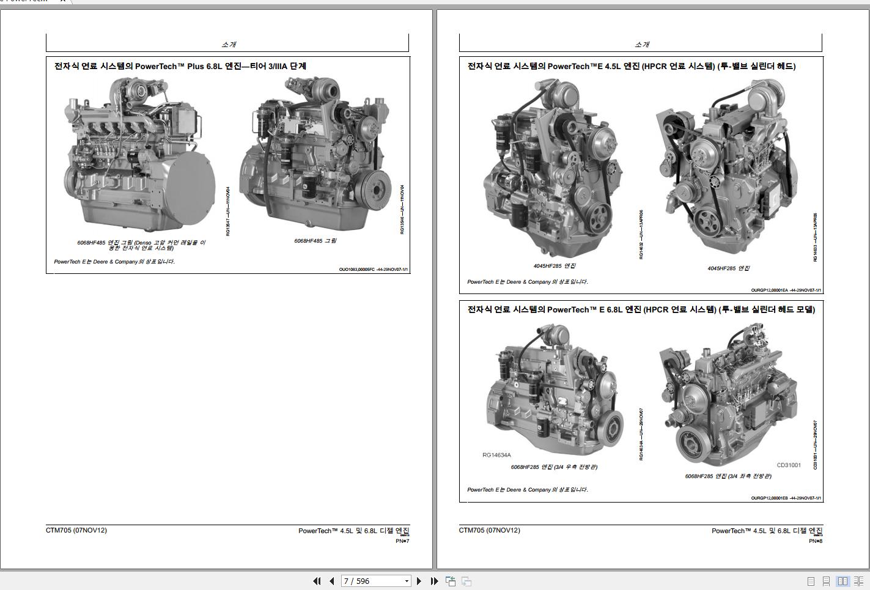Go to the next page

[x=419, y=581]
